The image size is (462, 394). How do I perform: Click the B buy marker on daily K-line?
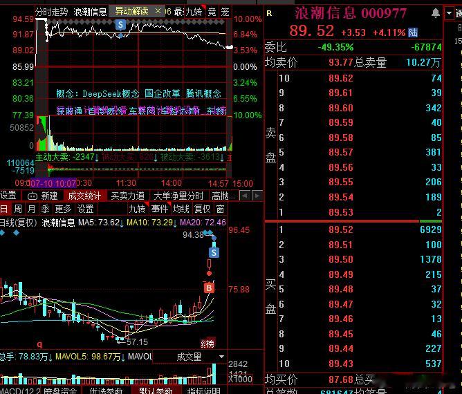click(x=209, y=288)
